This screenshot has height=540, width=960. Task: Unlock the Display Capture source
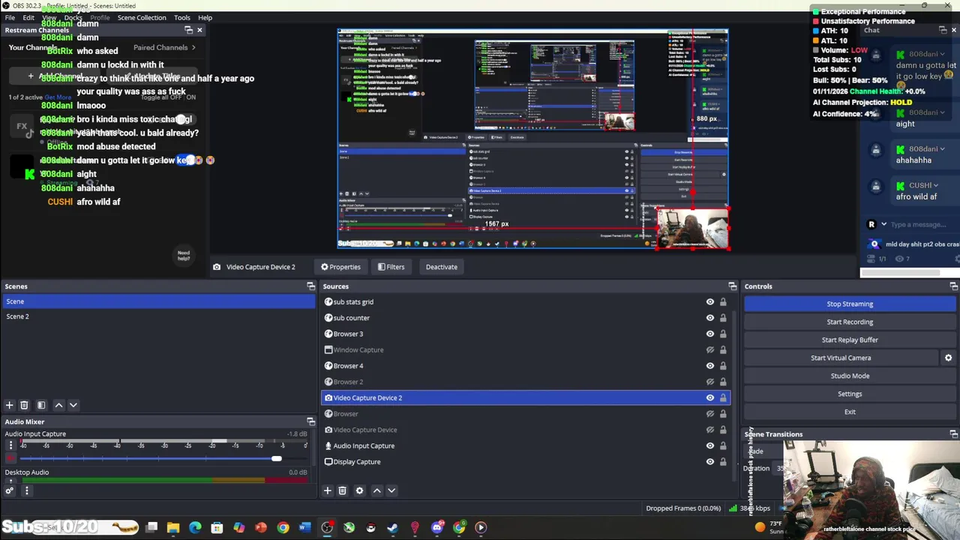[x=723, y=462]
